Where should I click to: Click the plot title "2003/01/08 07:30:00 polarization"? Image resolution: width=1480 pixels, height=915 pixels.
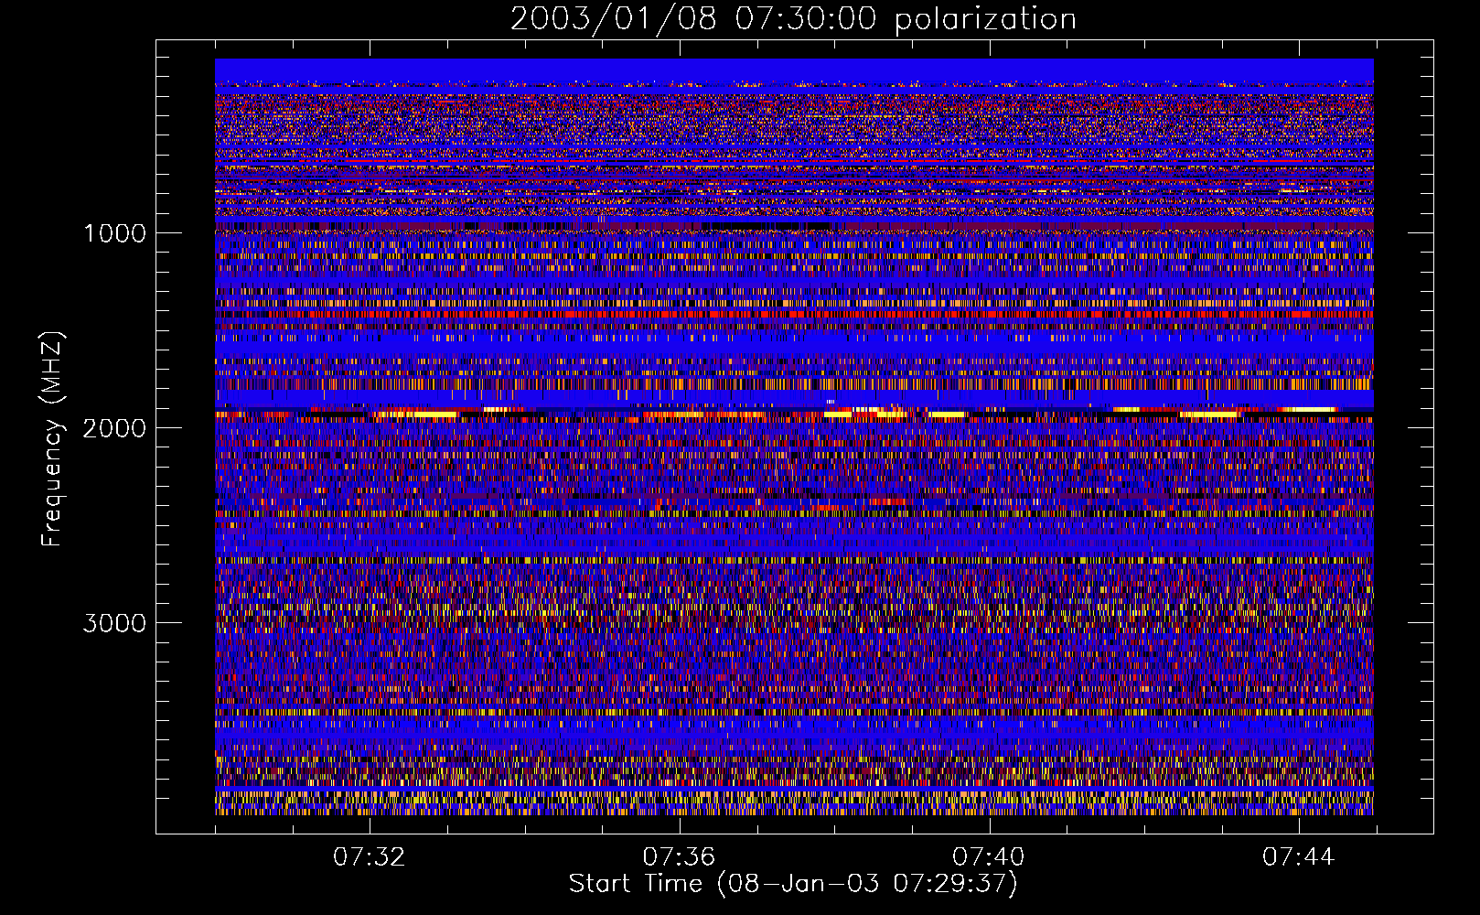click(793, 19)
